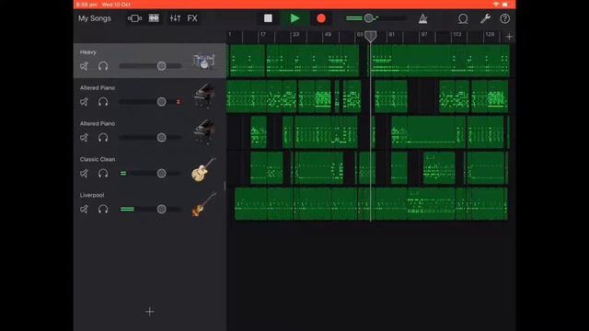Open song settings wrench icon
This screenshot has height=331, width=589.
click(485, 18)
